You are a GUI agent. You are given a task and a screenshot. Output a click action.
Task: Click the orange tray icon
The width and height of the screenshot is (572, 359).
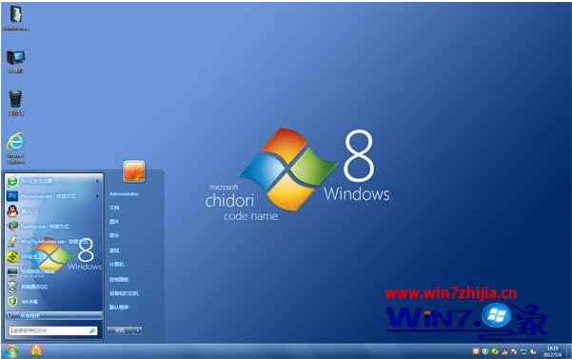click(x=476, y=351)
